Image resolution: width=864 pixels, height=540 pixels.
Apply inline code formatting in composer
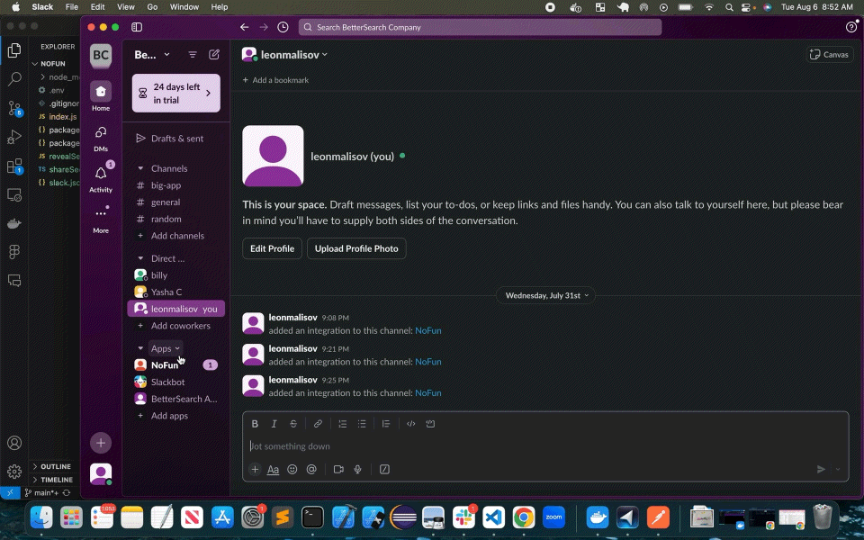[410, 424]
